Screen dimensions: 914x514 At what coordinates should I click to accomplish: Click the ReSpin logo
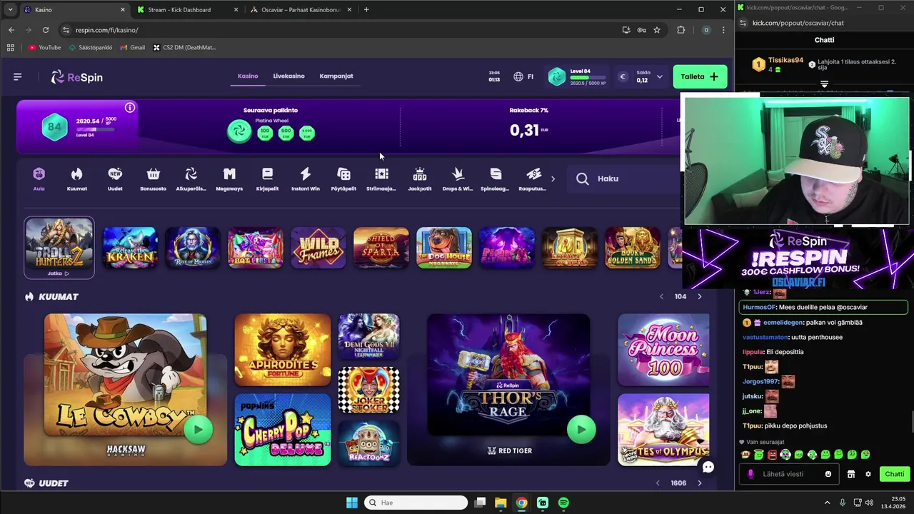pyautogui.click(x=77, y=77)
